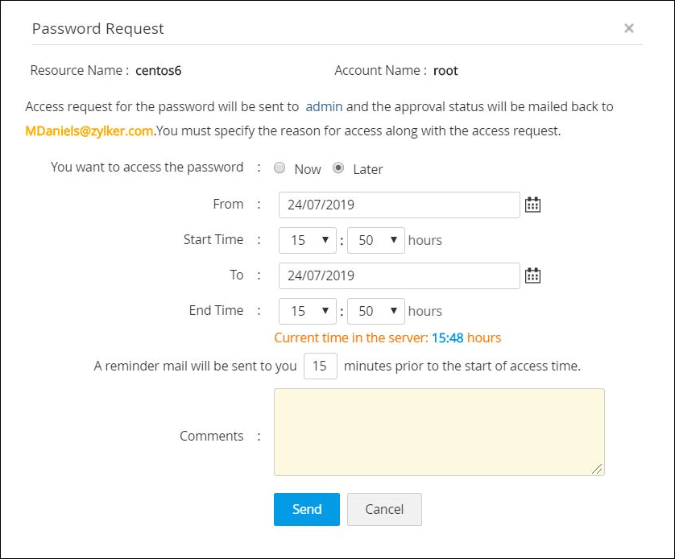Click inside the Comments text area

[439, 432]
